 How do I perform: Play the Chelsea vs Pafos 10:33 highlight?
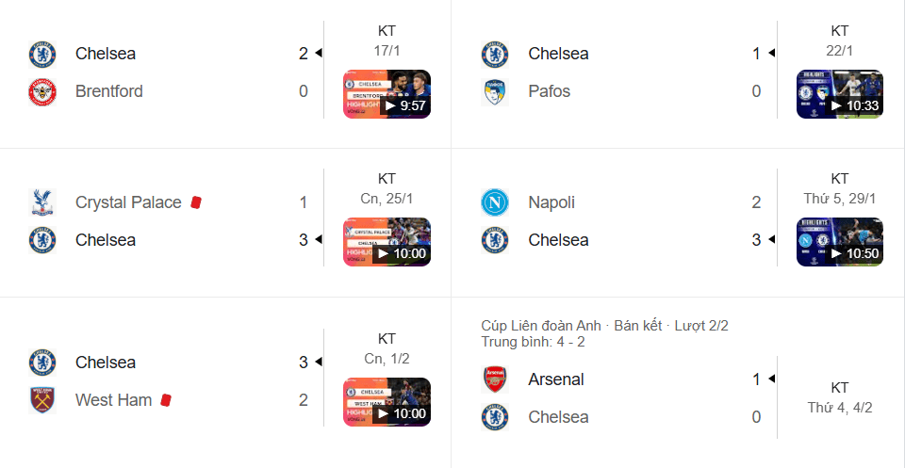point(840,94)
